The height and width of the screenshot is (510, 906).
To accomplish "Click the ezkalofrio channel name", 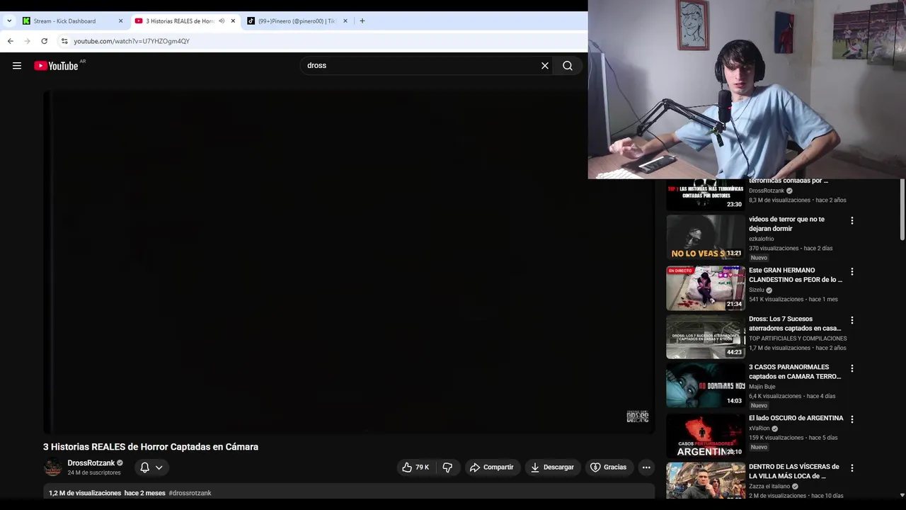I will click(x=762, y=239).
